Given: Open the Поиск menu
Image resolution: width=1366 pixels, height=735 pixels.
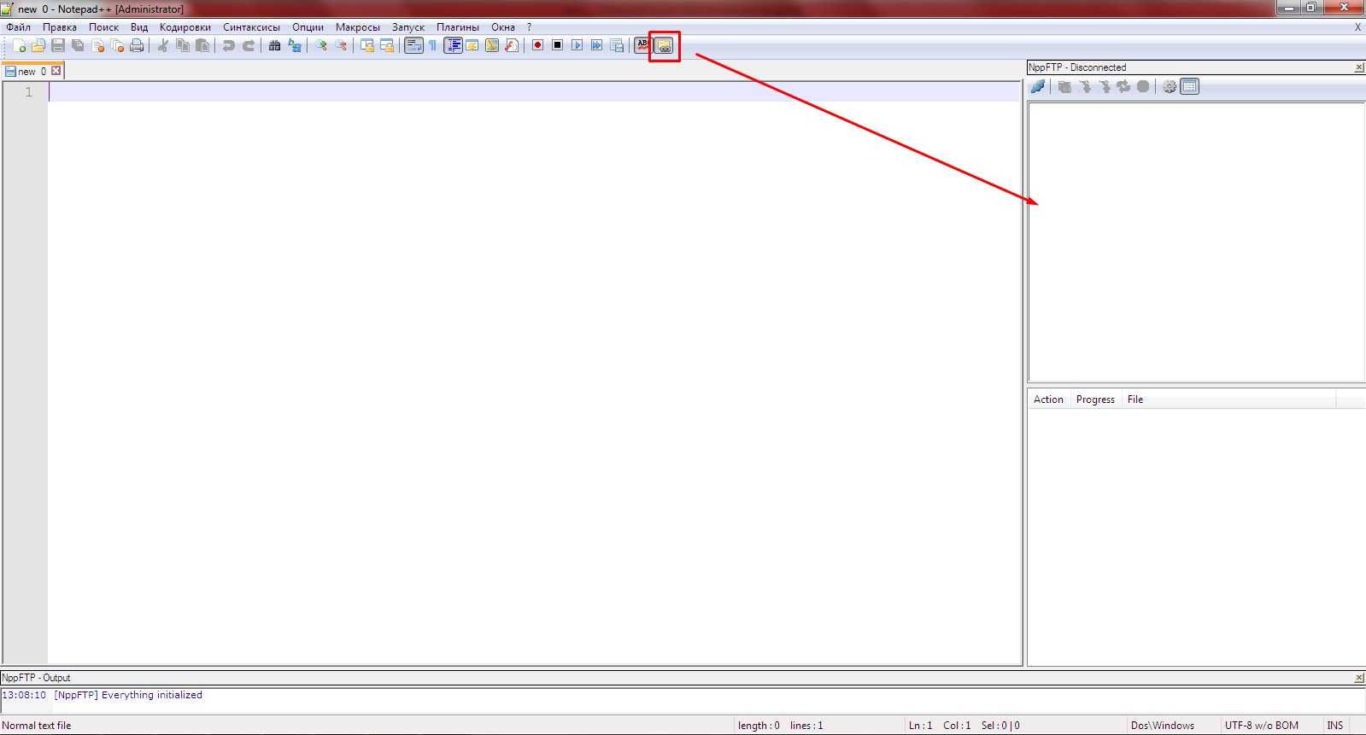Looking at the screenshot, I should 104,27.
